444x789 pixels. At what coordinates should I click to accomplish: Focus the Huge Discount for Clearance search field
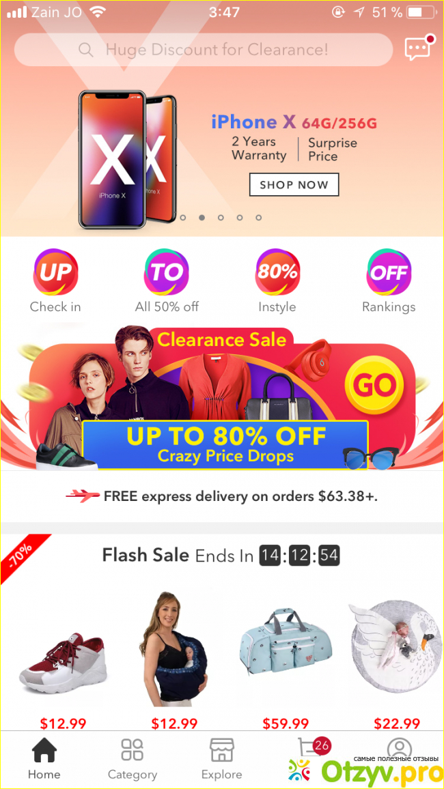tap(204, 50)
